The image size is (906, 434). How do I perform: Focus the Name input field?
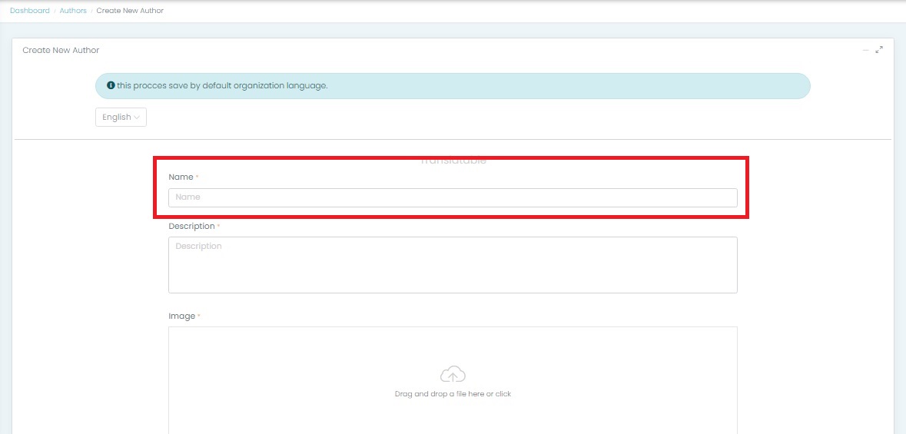click(453, 197)
